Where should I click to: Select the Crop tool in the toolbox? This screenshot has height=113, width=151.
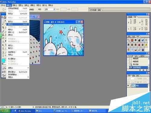[3, 27]
